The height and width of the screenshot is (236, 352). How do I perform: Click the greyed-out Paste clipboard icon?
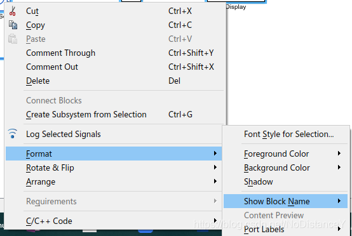tap(13, 39)
